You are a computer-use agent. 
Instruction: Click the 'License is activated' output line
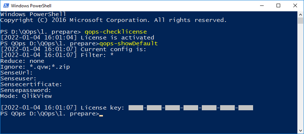point(77,38)
